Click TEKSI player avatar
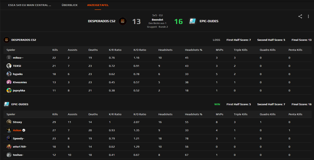314x160 pixels. pyautogui.click(x=9, y=66)
